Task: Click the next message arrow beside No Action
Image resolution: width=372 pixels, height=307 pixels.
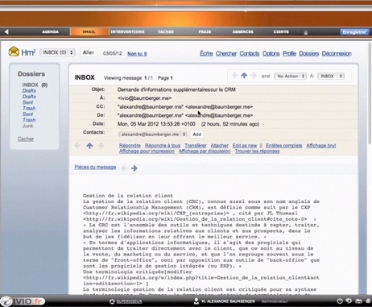Action: [254, 76]
